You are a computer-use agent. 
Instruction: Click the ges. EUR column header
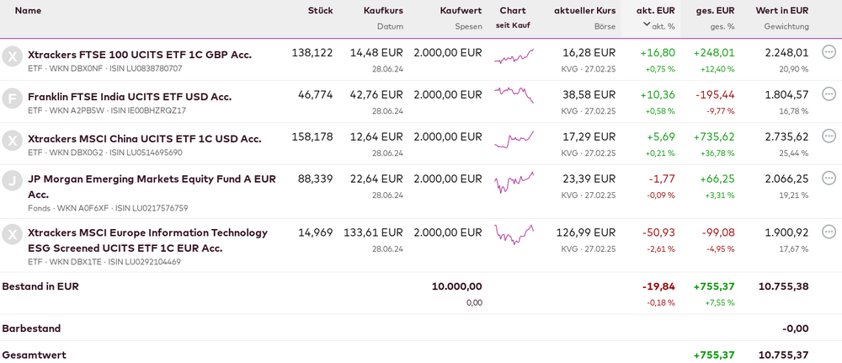point(715,10)
